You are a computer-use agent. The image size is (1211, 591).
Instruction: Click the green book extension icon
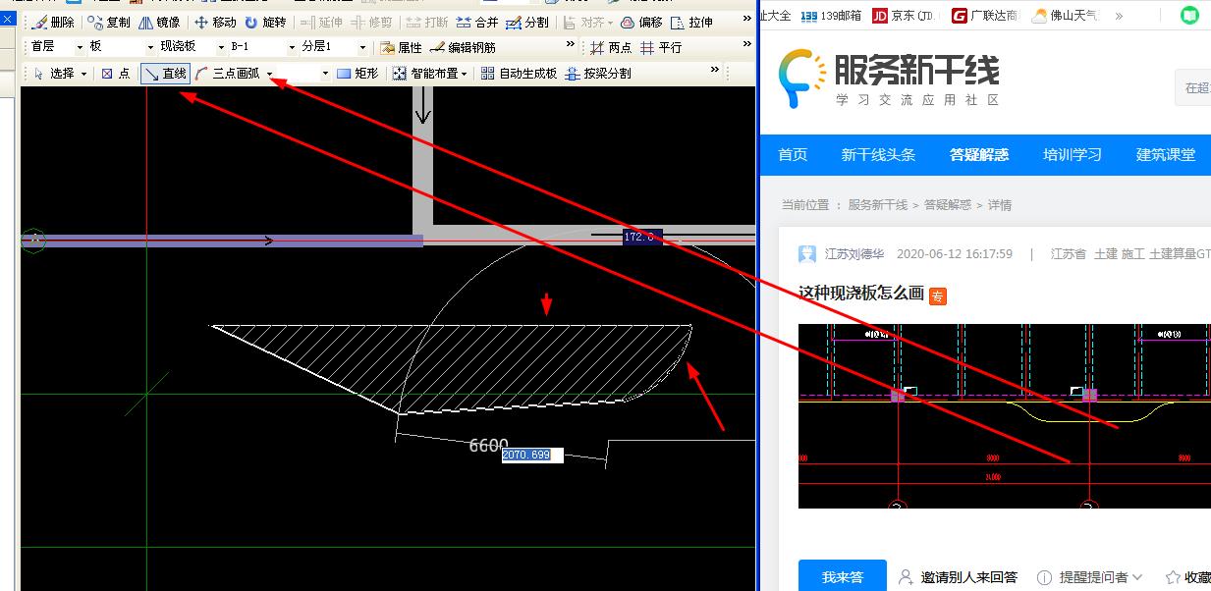coord(1189,16)
